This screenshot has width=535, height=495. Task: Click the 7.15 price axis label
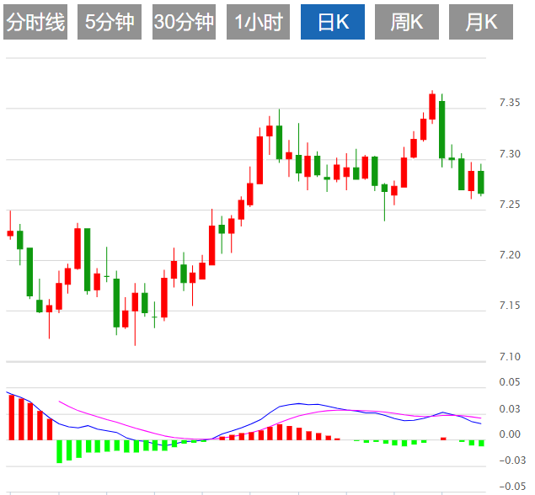[510, 305]
